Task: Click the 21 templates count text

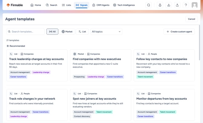Action: 13,40
